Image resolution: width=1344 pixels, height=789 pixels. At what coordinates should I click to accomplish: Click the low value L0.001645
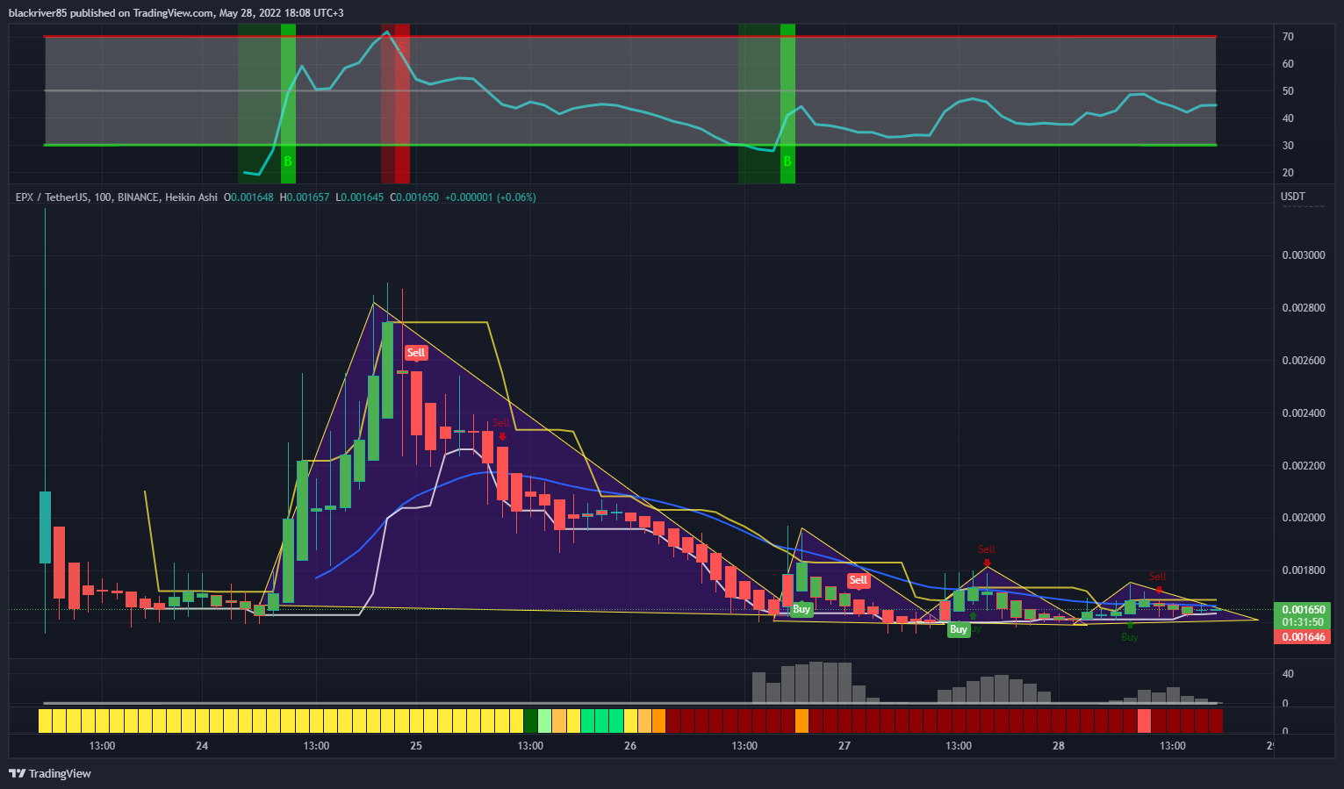[x=359, y=197]
